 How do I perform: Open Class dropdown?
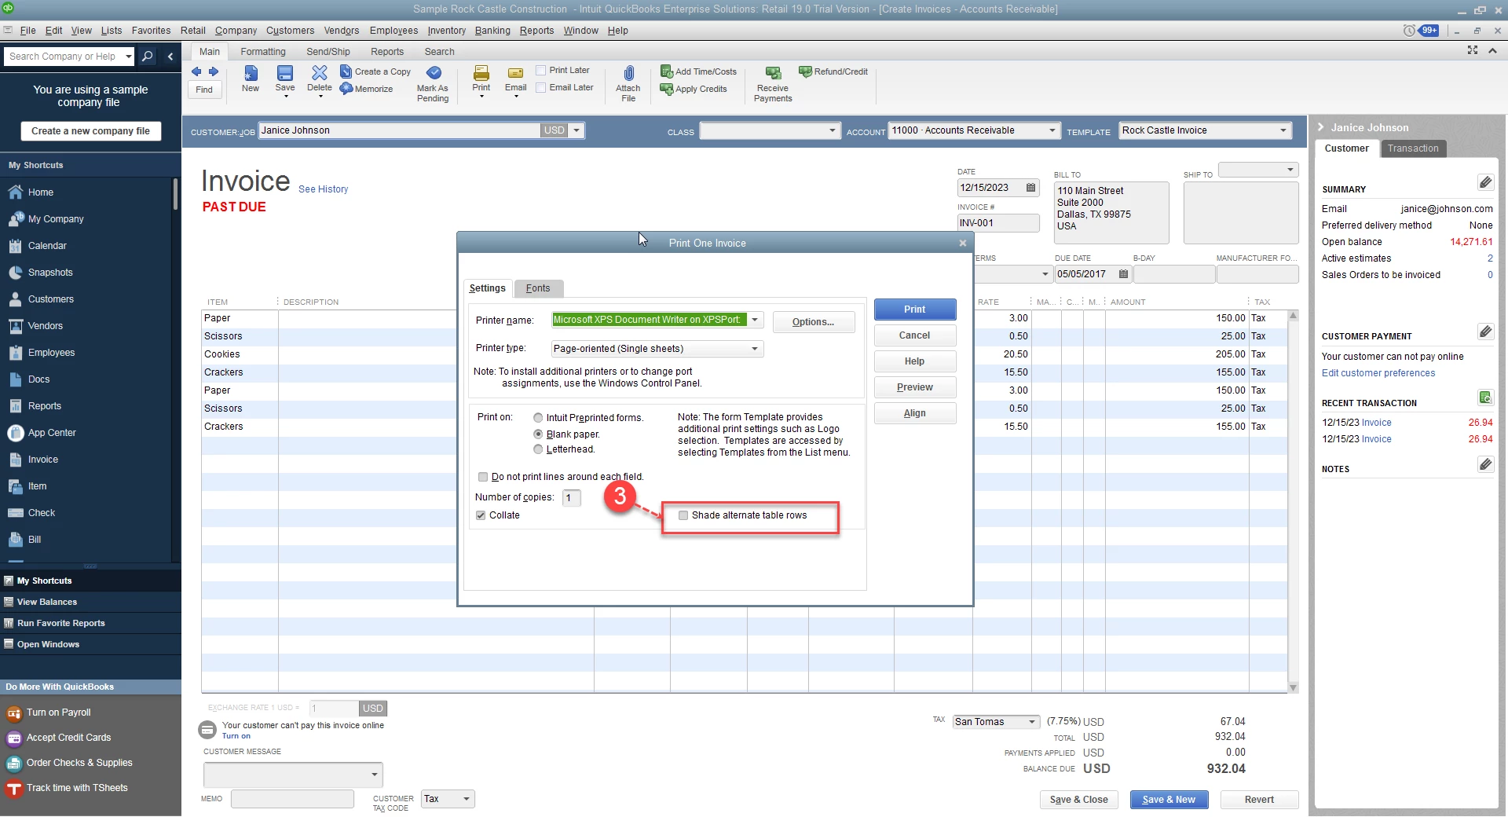point(833,131)
